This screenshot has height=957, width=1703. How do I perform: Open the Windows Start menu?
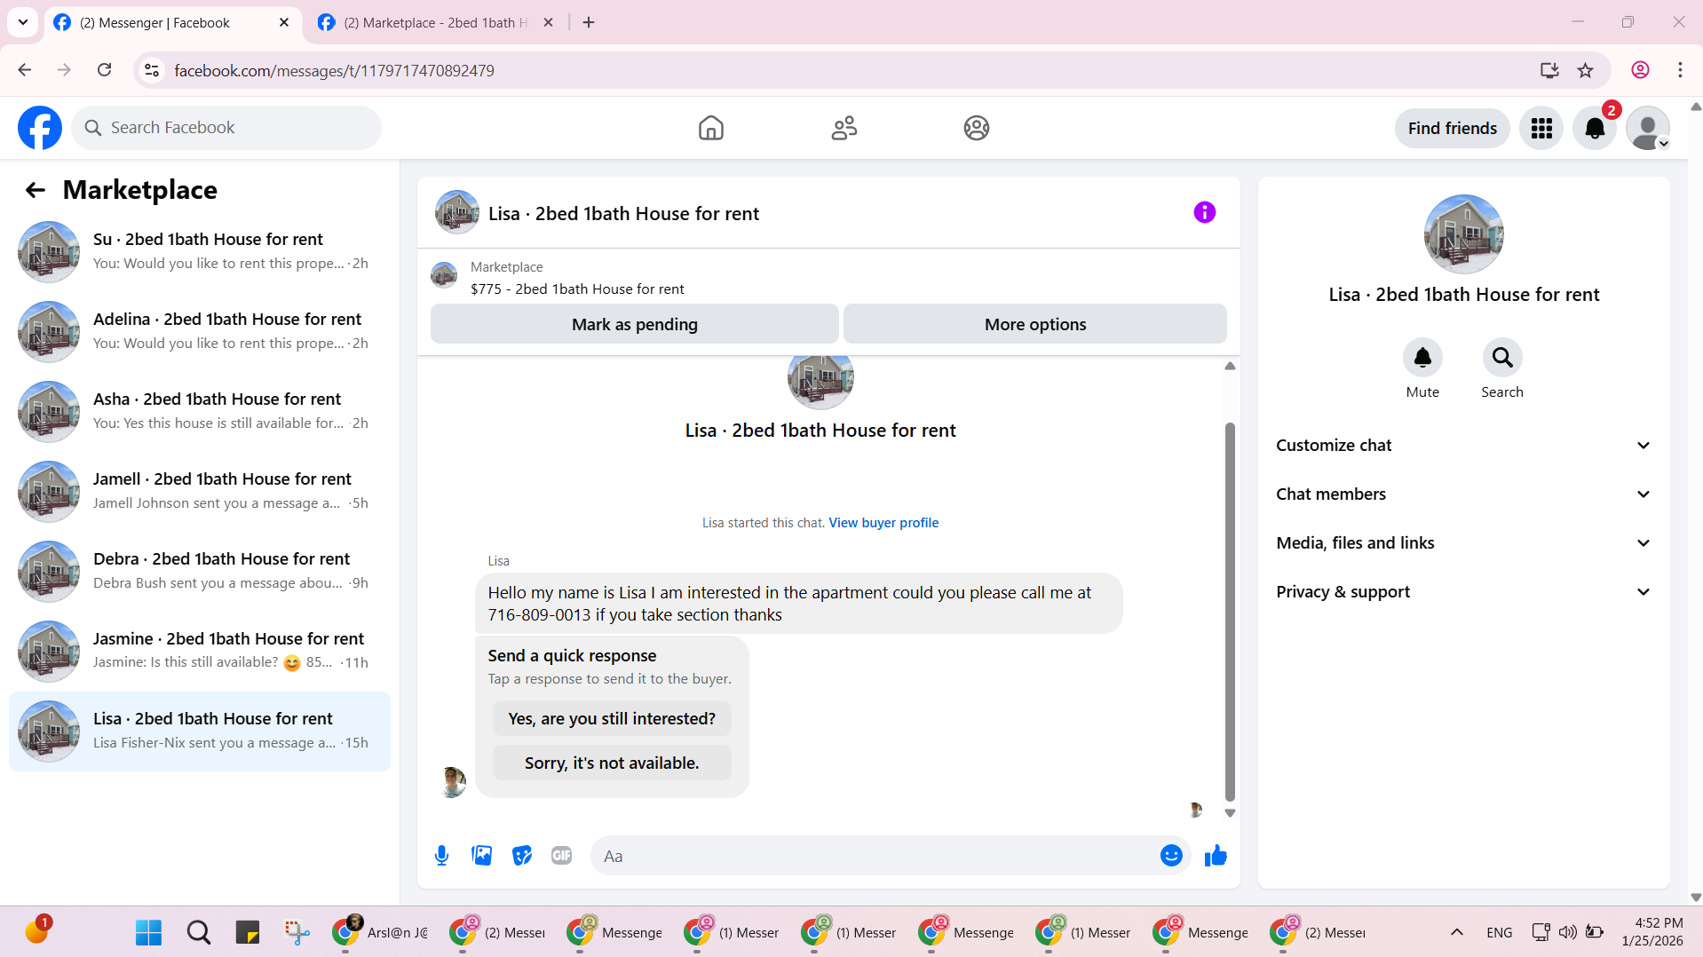point(149,932)
